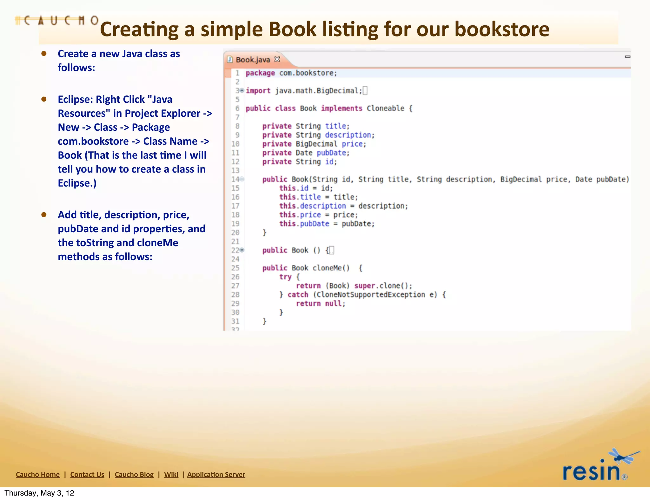
Task: Click collapsed body box after Book() constructor
Action: (x=331, y=250)
